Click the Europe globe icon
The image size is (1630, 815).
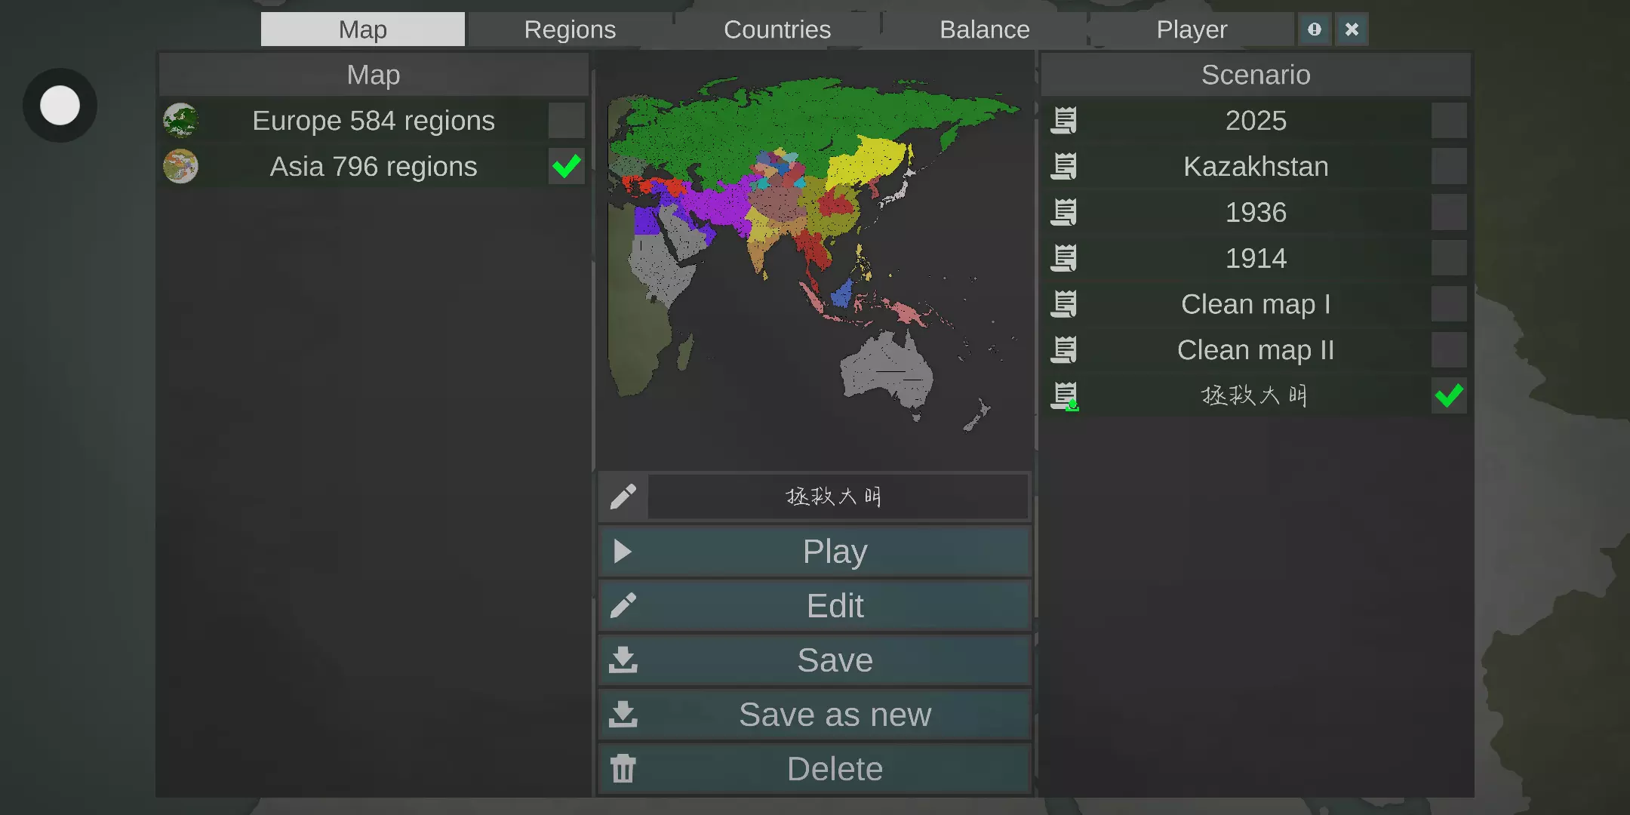tap(180, 121)
